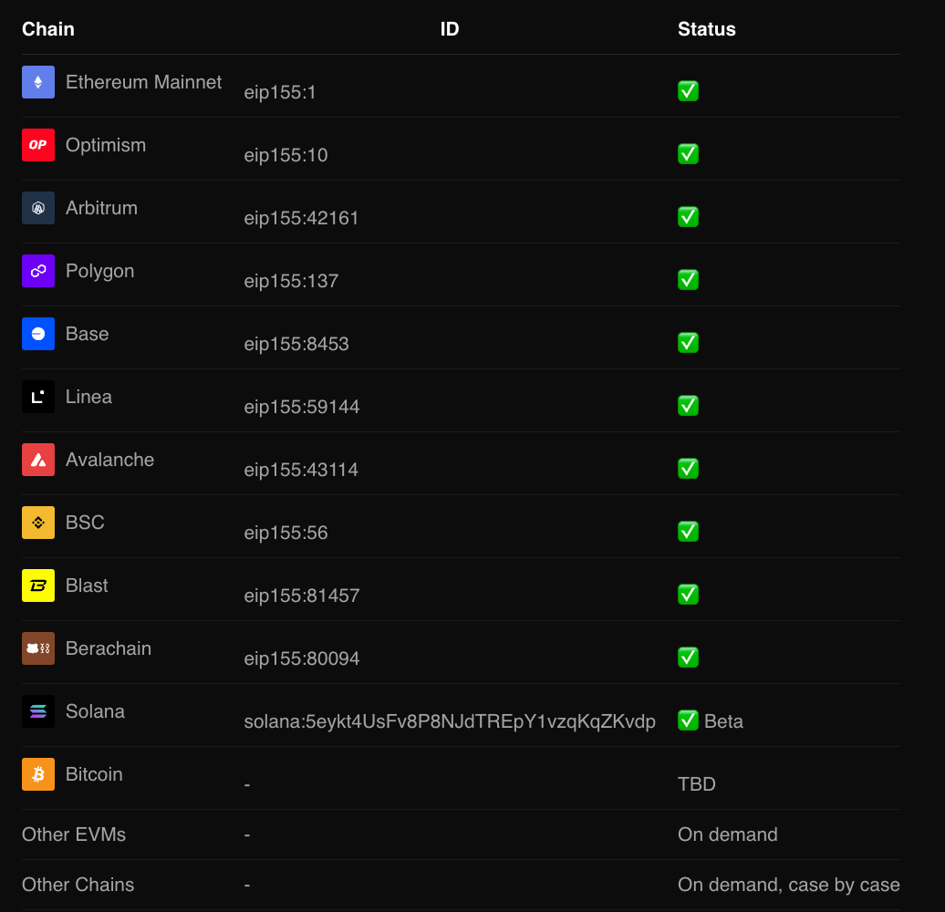Click the Ethereum Mainnet chain icon
Viewport: 945px width, 912px height.
point(38,82)
